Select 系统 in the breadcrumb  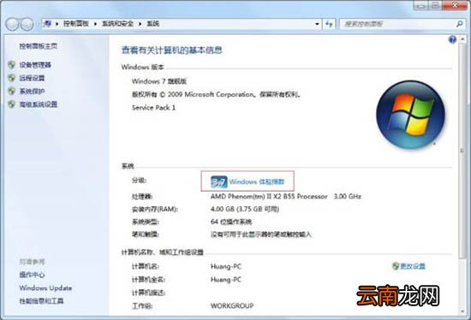click(x=153, y=24)
